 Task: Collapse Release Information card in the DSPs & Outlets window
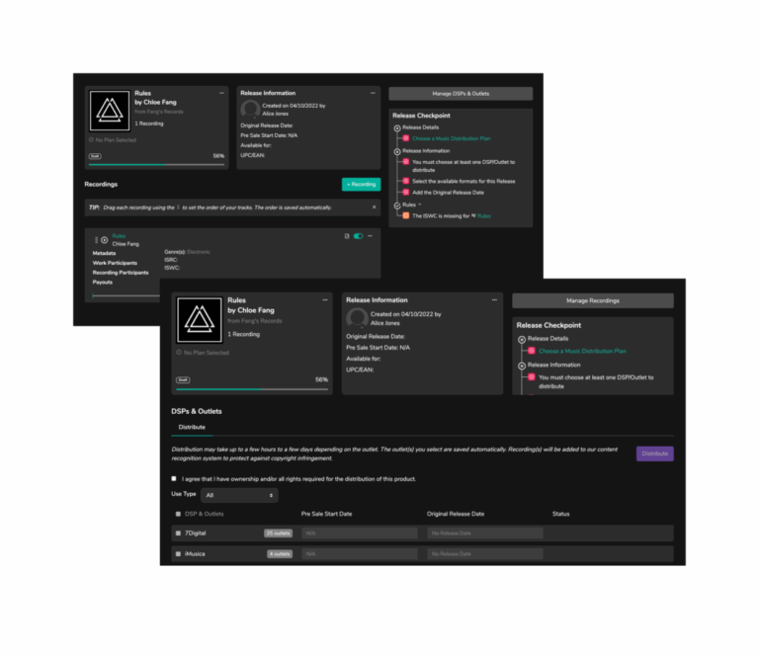(x=494, y=300)
